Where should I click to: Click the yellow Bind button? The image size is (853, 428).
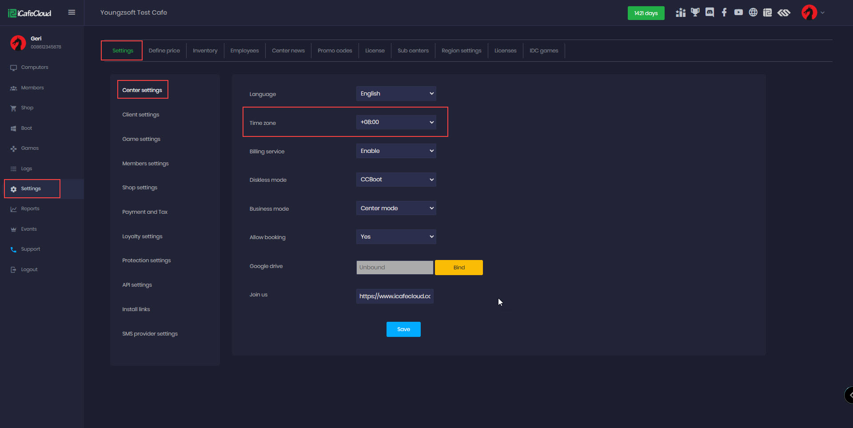pos(458,268)
